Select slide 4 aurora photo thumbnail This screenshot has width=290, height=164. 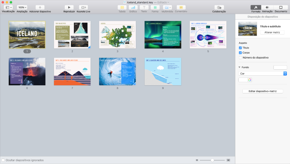pos(163,35)
